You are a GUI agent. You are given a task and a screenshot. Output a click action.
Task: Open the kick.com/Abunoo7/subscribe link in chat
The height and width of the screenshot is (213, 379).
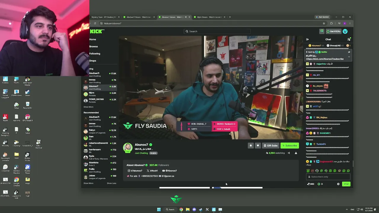click(x=325, y=59)
